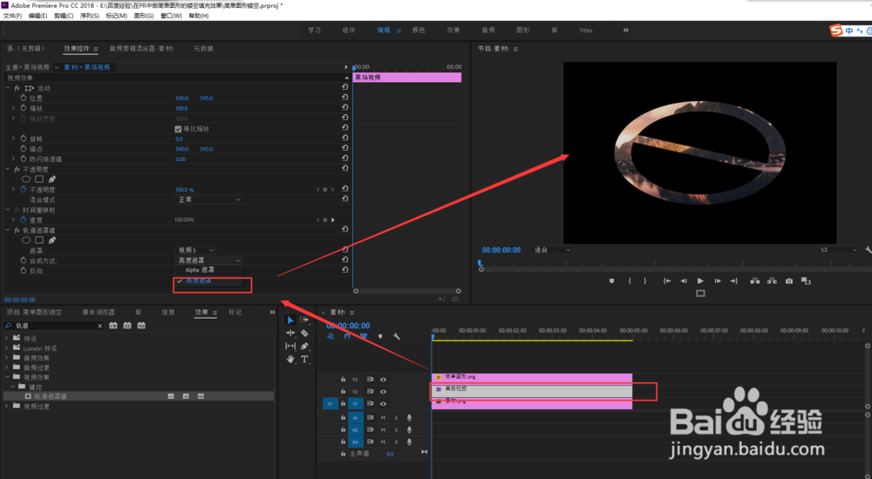Viewport: 872px width, 479px height.
Task: Toggle timeline Snap magnet icon
Action: [x=347, y=336]
